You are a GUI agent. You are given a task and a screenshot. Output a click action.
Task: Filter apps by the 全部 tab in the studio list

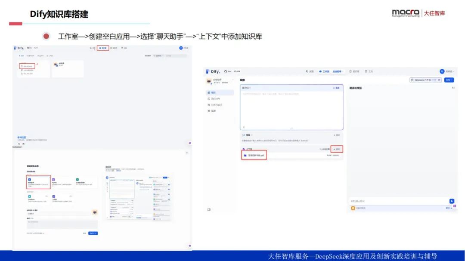tap(22, 56)
